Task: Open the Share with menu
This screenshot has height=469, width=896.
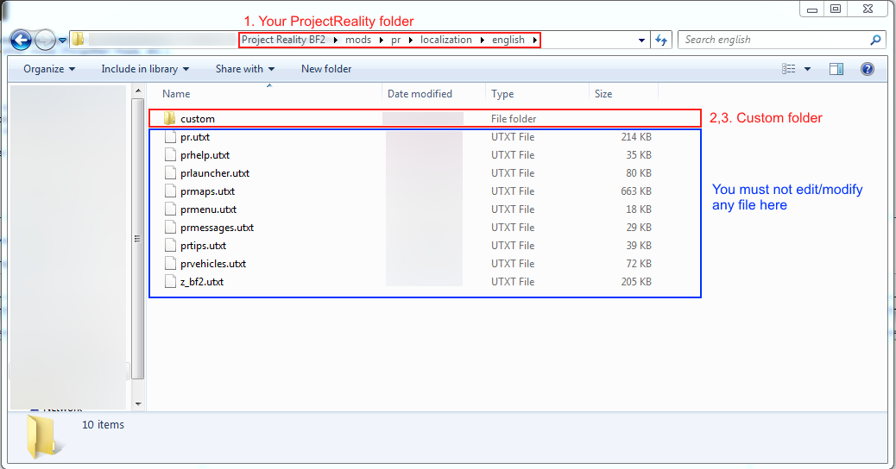Action: [x=245, y=69]
